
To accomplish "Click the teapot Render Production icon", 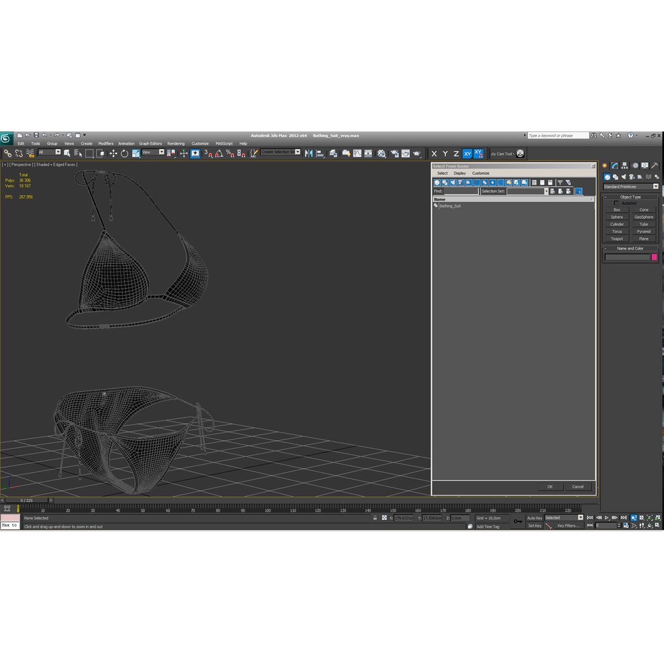I will click(x=417, y=153).
